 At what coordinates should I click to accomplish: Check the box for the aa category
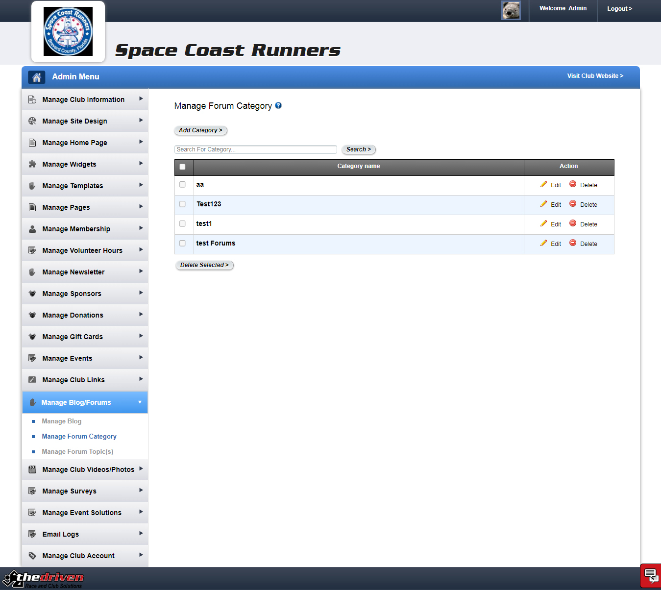click(x=183, y=185)
